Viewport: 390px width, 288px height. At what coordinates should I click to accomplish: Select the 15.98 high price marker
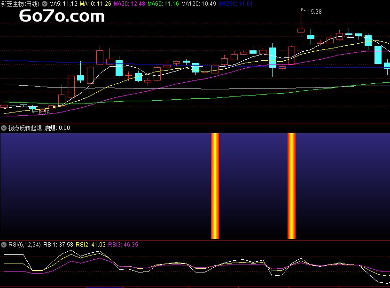314,12
